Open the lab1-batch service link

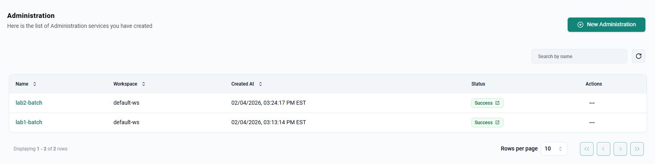tap(29, 122)
